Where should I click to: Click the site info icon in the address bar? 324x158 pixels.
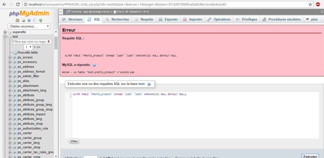26,4
